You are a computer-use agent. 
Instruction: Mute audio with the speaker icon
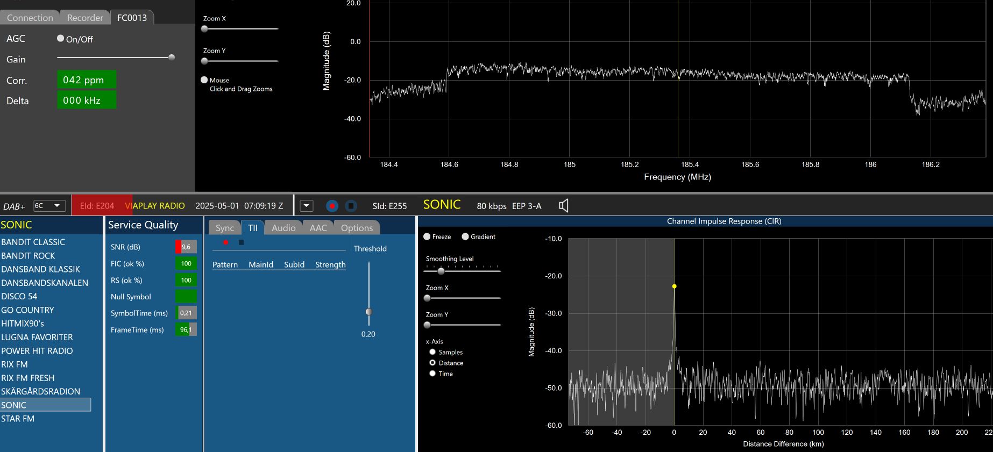(x=563, y=205)
